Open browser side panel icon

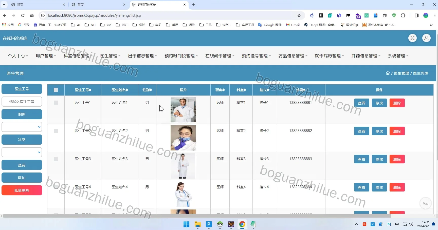[x=416, y=15]
